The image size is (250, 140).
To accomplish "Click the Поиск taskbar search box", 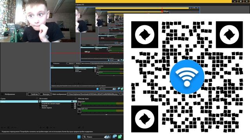I will point(96,137).
